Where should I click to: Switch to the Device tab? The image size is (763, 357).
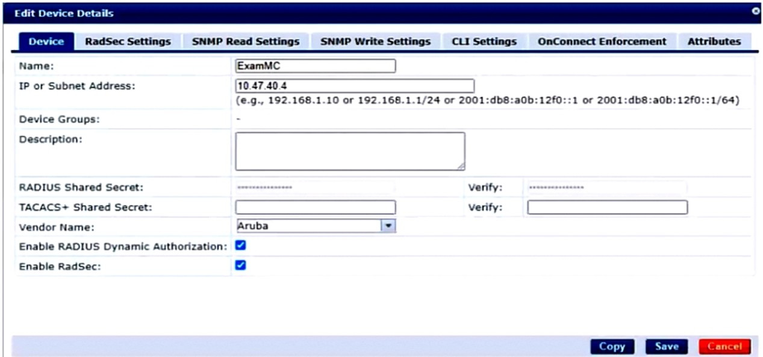[46, 41]
